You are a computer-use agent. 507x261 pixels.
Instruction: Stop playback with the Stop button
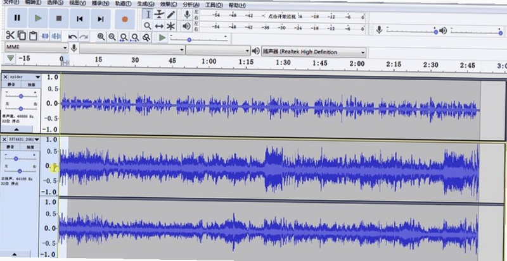click(59, 18)
